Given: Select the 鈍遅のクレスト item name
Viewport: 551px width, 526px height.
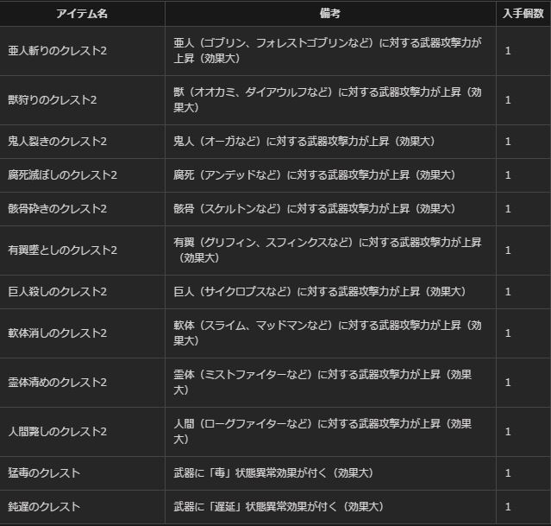Looking at the screenshot, I should point(44,507).
